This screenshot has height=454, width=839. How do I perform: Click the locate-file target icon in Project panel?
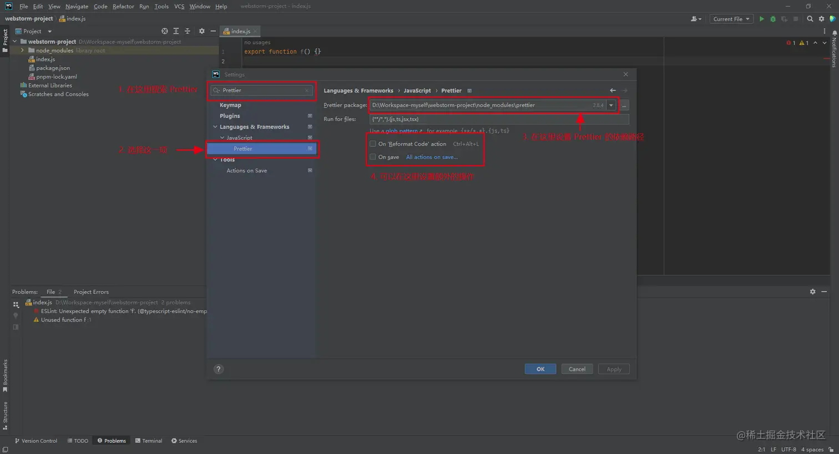tap(164, 31)
